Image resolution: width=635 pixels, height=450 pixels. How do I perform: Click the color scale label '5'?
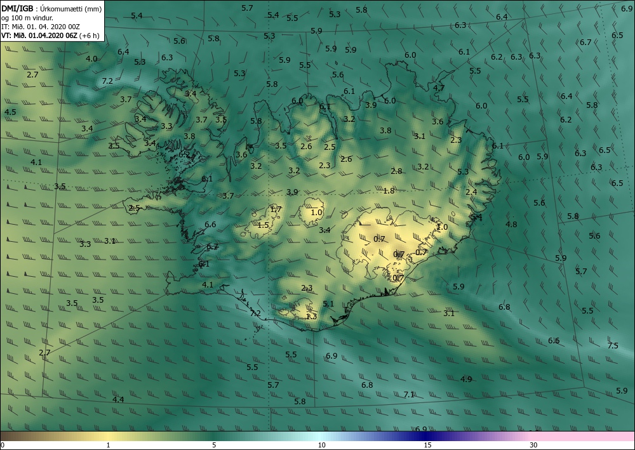(x=214, y=445)
